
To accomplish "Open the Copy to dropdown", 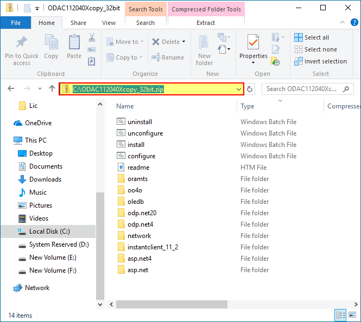I will [x=124, y=57].
